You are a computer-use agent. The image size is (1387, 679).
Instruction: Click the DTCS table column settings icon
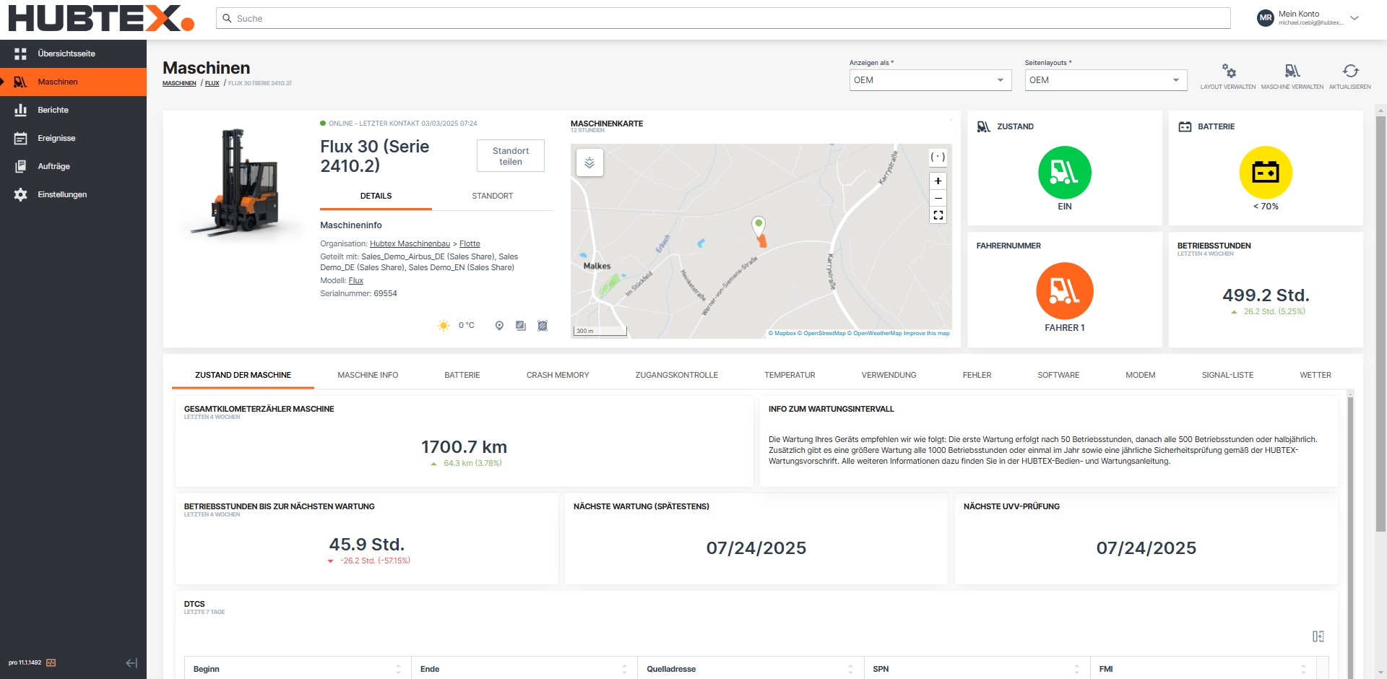coord(1318,636)
